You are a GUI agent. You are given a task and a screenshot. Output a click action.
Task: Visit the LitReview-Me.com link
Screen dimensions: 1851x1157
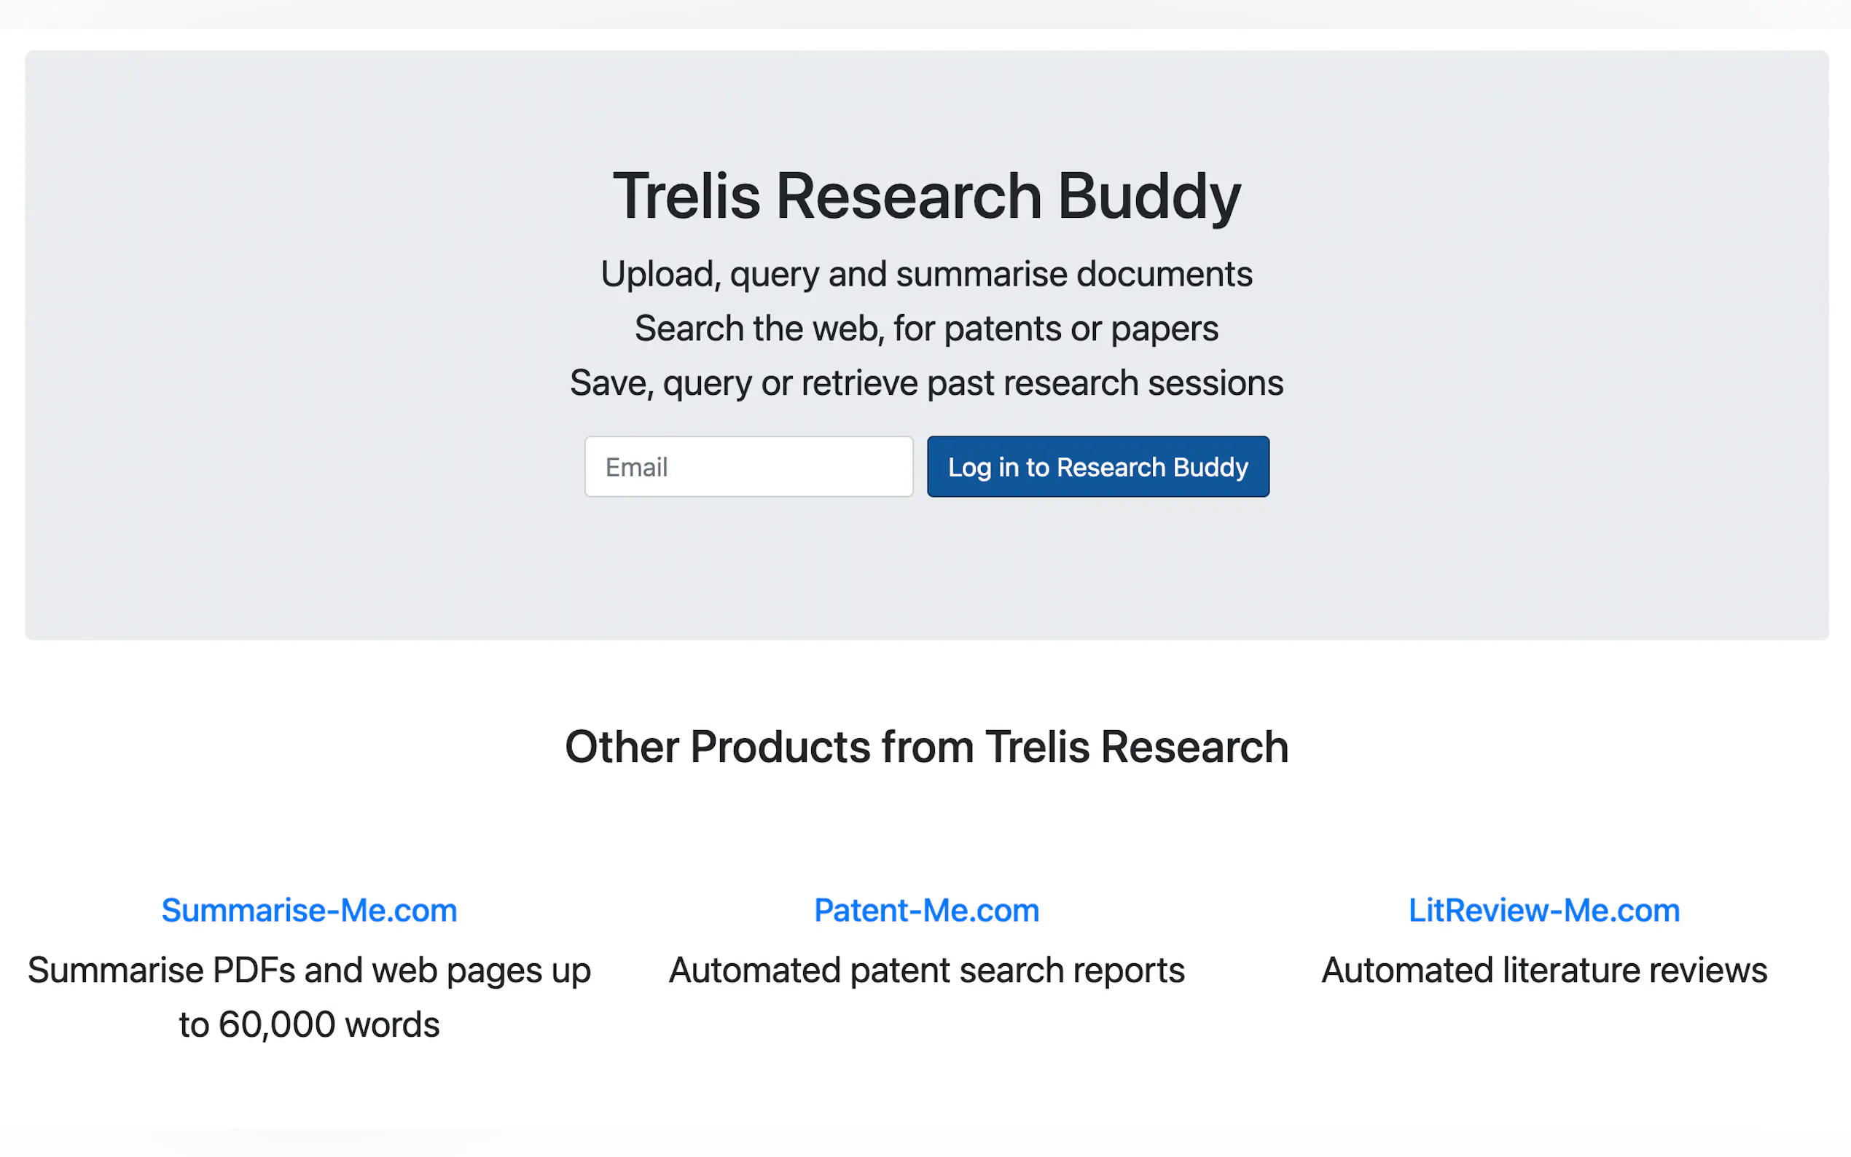pos(1543,910)
